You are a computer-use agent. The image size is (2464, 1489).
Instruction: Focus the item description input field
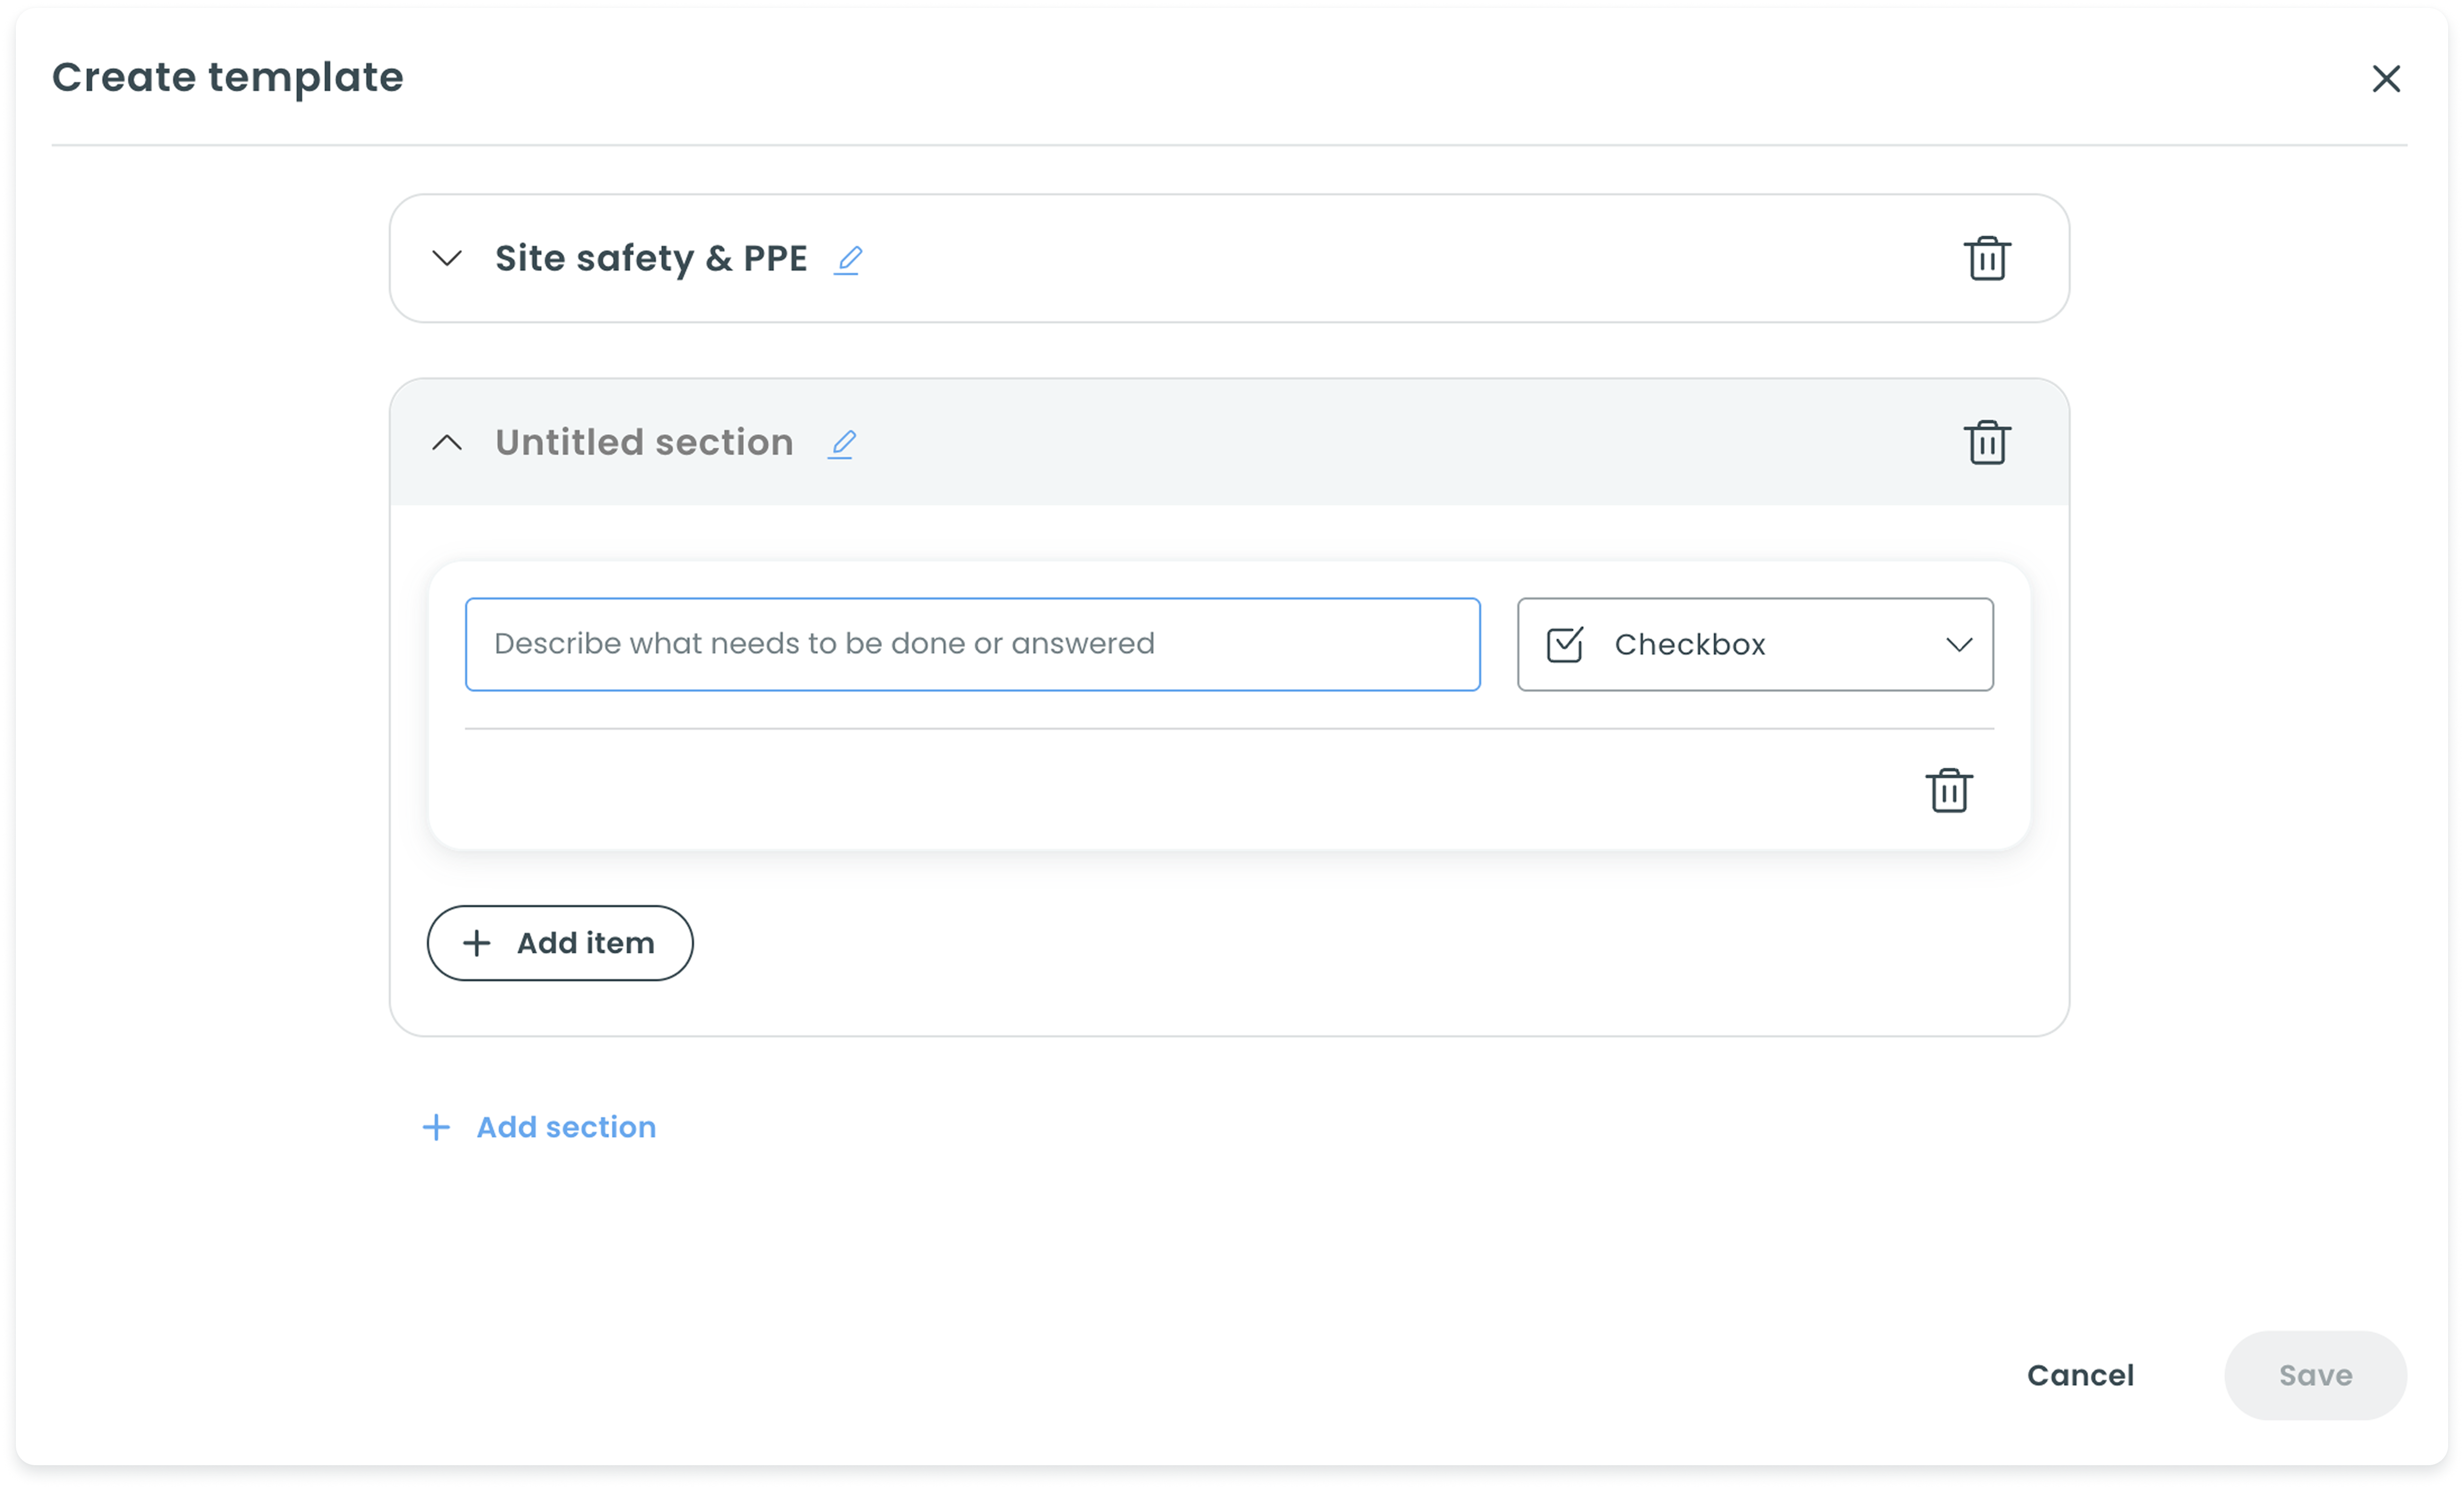tap(972, 644)
